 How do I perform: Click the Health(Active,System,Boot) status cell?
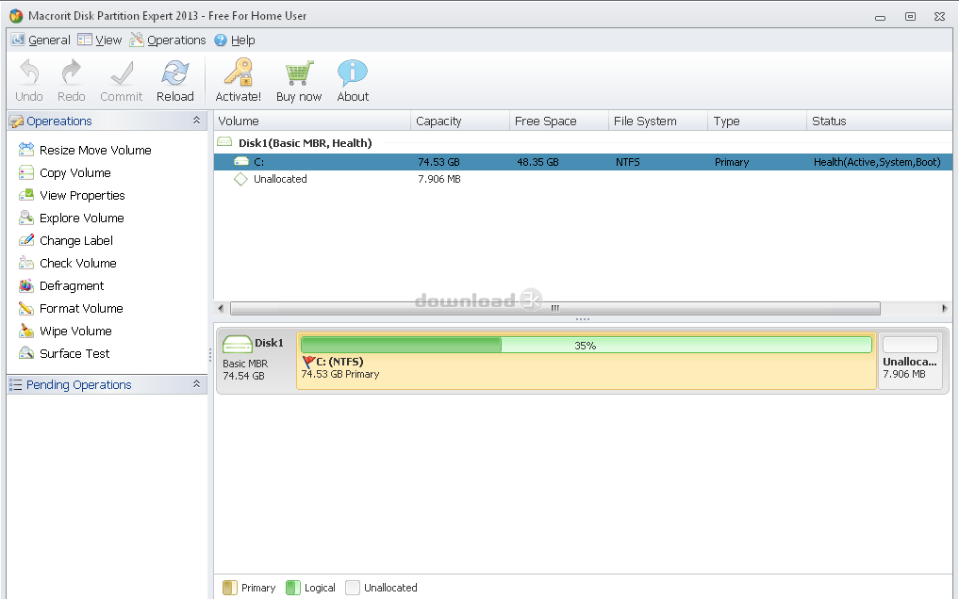[x=877, y=162]
